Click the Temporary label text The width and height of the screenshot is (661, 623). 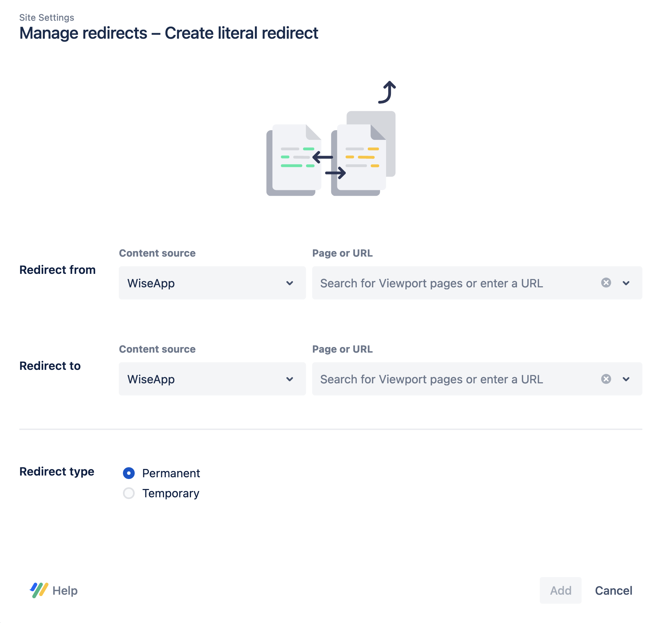tap(171, 493)
